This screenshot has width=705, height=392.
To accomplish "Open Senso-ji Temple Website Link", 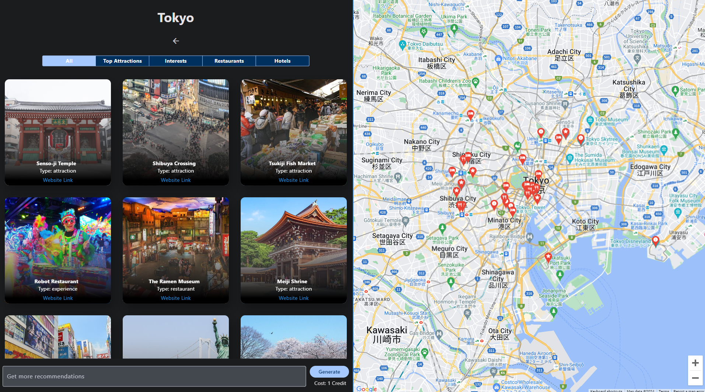I will tap(58, 180).
